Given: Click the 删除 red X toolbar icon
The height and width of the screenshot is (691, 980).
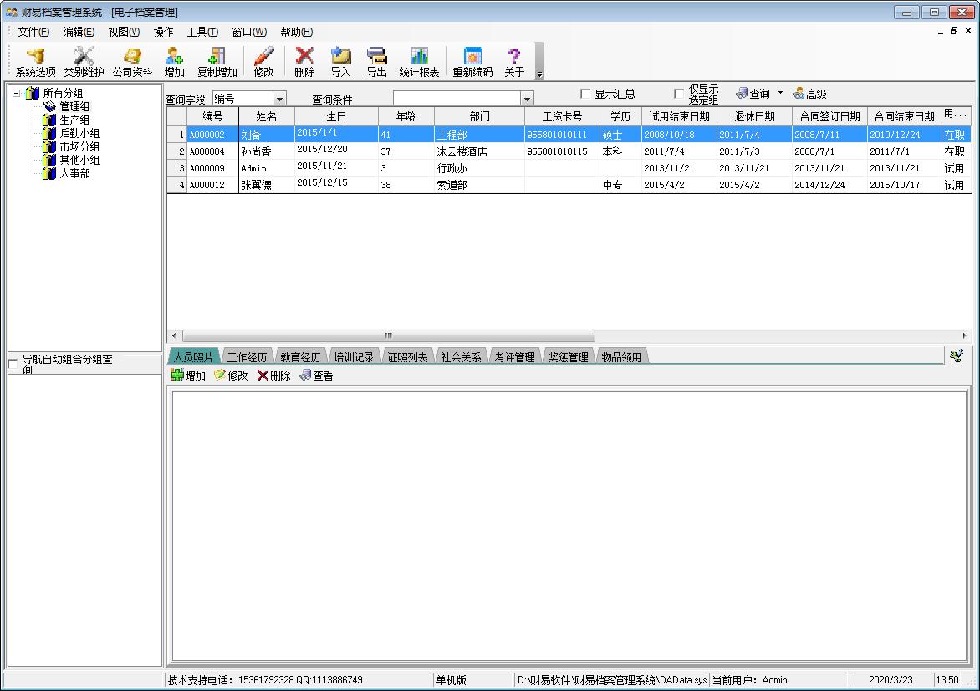Looking at the screenshot, I should click(304, 62).
